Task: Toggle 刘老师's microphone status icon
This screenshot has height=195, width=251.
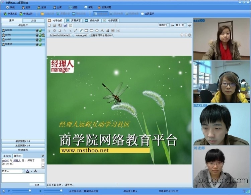Action: 37,44
